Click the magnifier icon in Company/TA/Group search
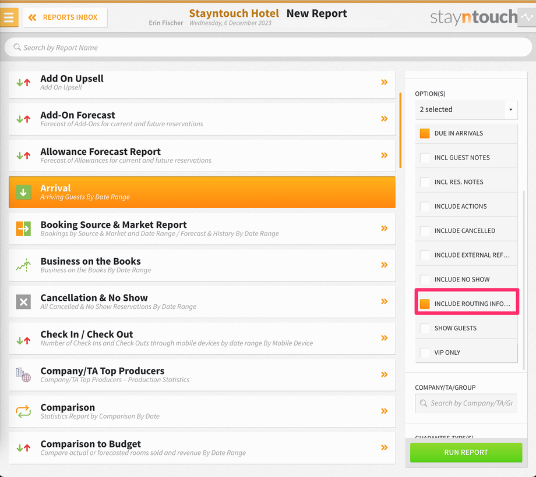536x477 pixels. click(423, 403)
